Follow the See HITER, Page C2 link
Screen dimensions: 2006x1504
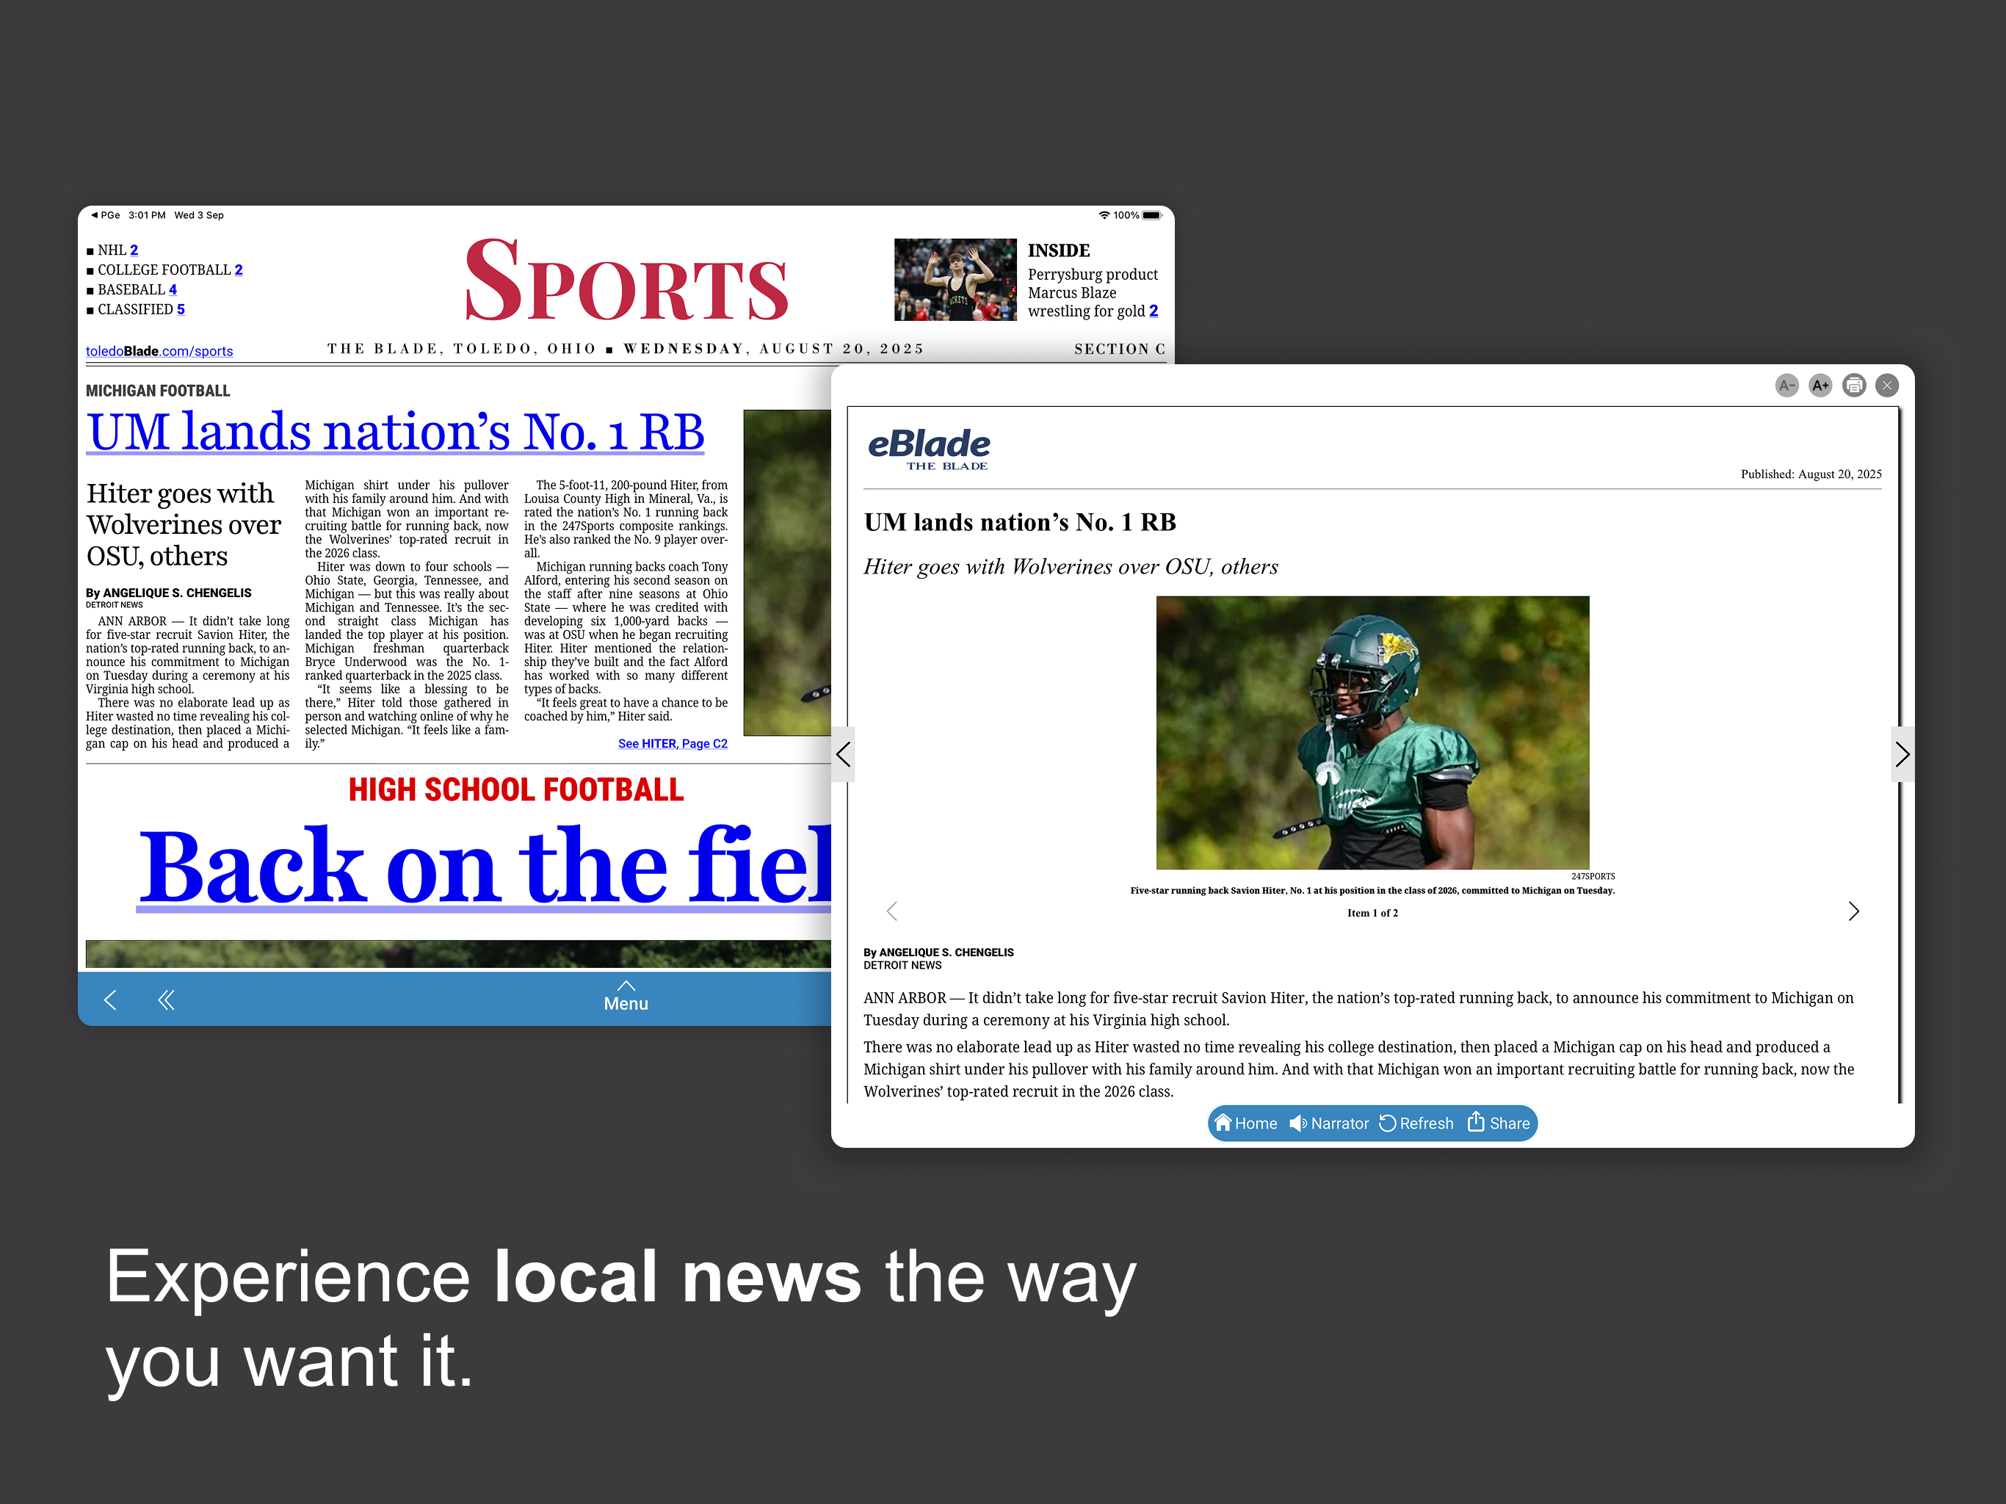(x=672, y=743)
